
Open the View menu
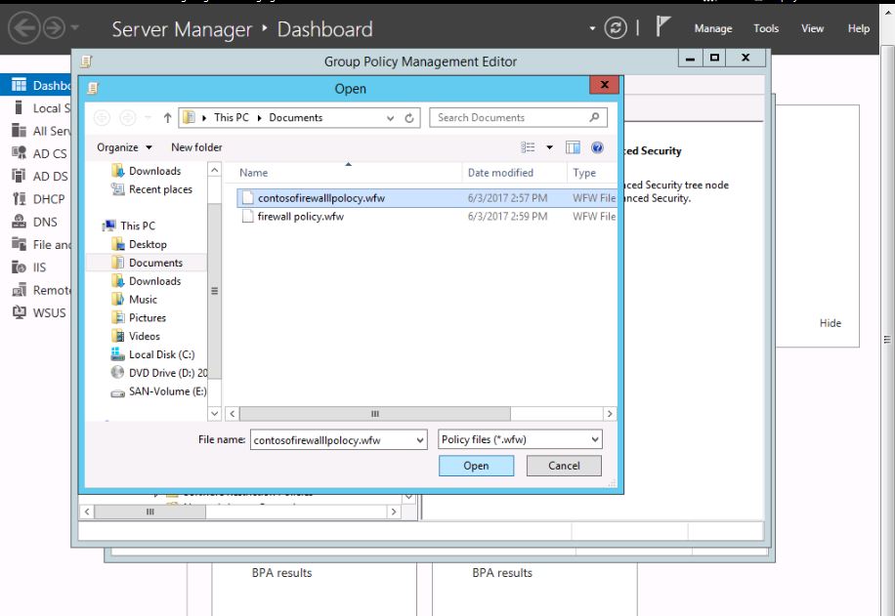point(812,28)
